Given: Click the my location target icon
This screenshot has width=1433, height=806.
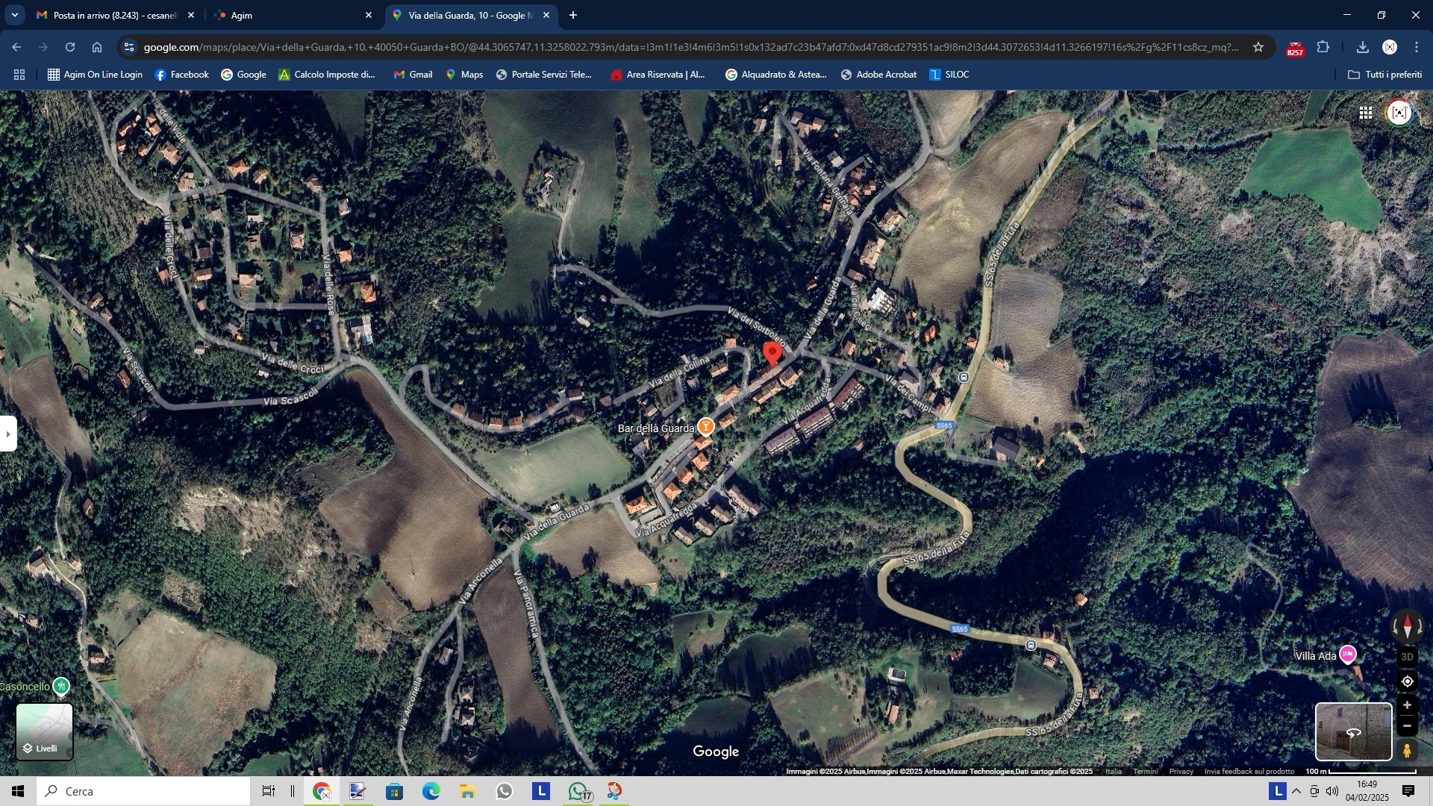Looking at the screenshot, I should click(x=1407, y=681).
